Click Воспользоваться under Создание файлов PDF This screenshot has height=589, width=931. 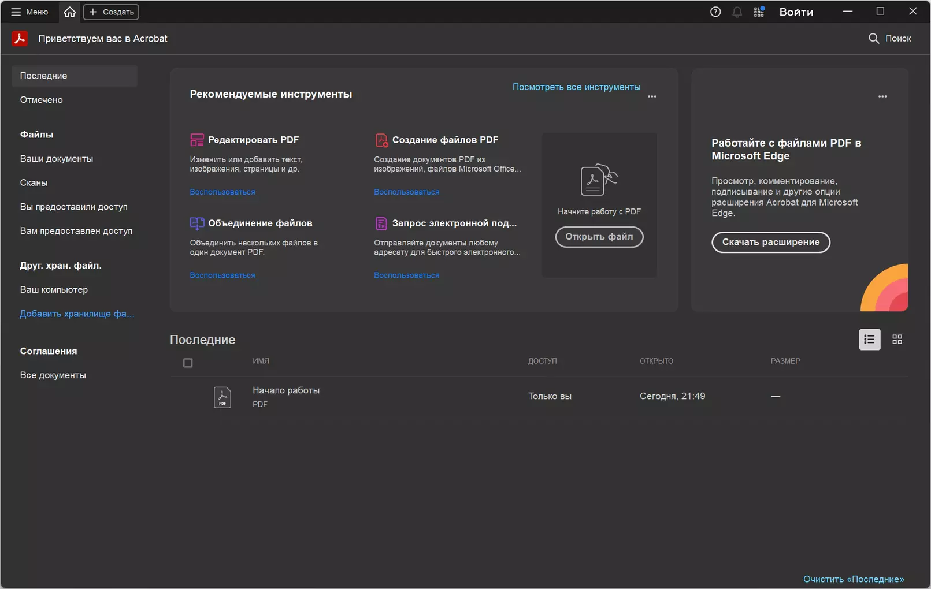point(406,192)
